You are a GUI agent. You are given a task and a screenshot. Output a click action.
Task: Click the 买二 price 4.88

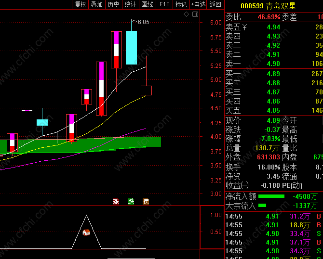[x=273, y=83]
